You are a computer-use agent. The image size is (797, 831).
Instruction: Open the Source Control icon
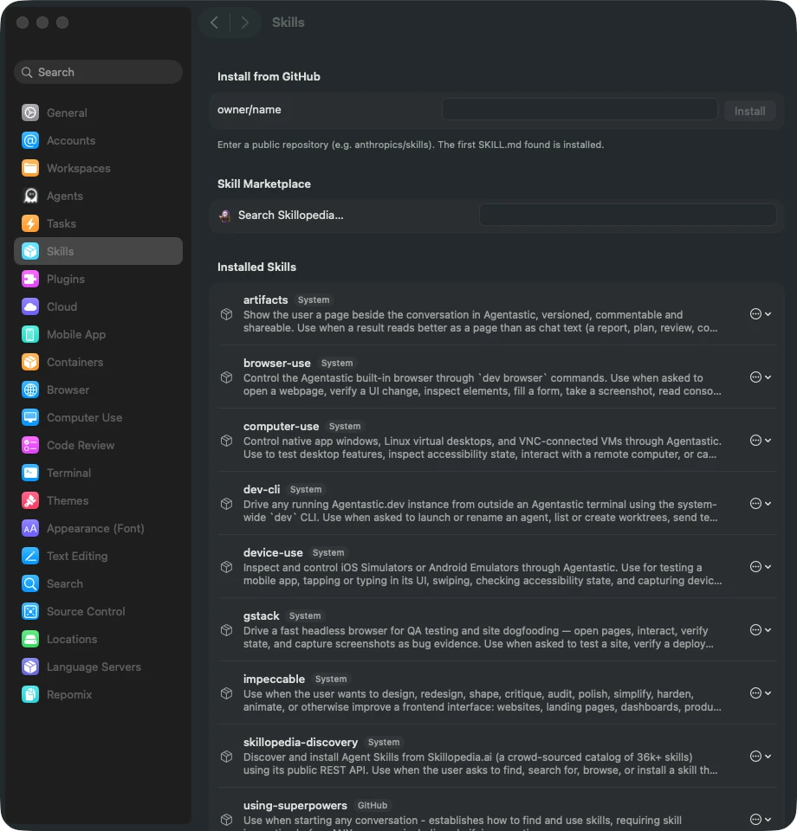pos(30,611)
